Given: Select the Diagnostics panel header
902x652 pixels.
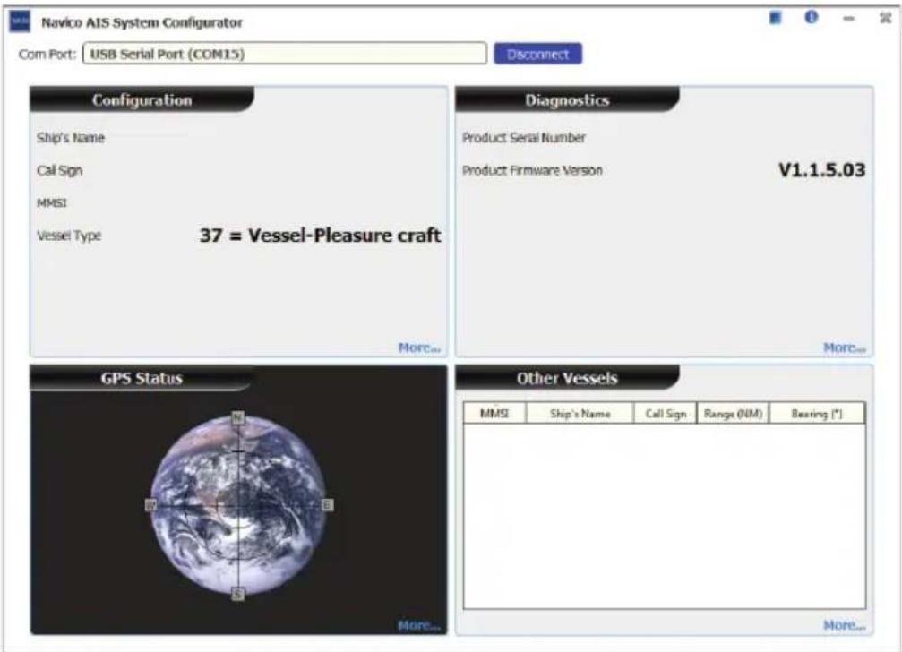Looking at the screenshot, I should pyautogui.click(x=567, y=100).
